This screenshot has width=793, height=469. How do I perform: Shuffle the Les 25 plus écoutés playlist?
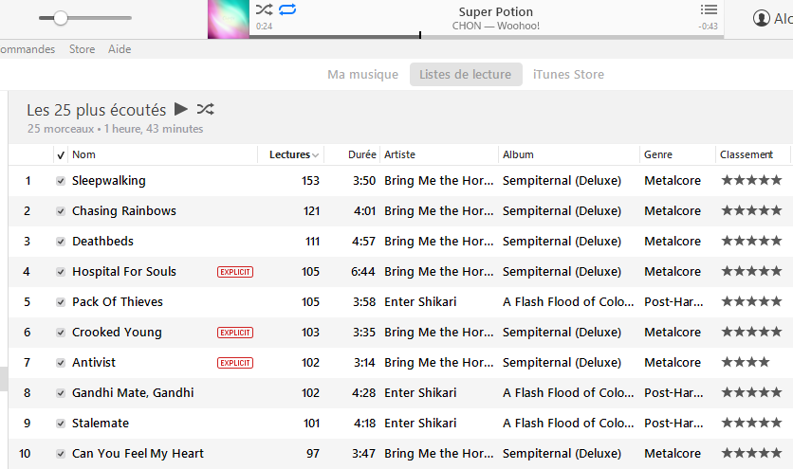click(x=205, y=109)
